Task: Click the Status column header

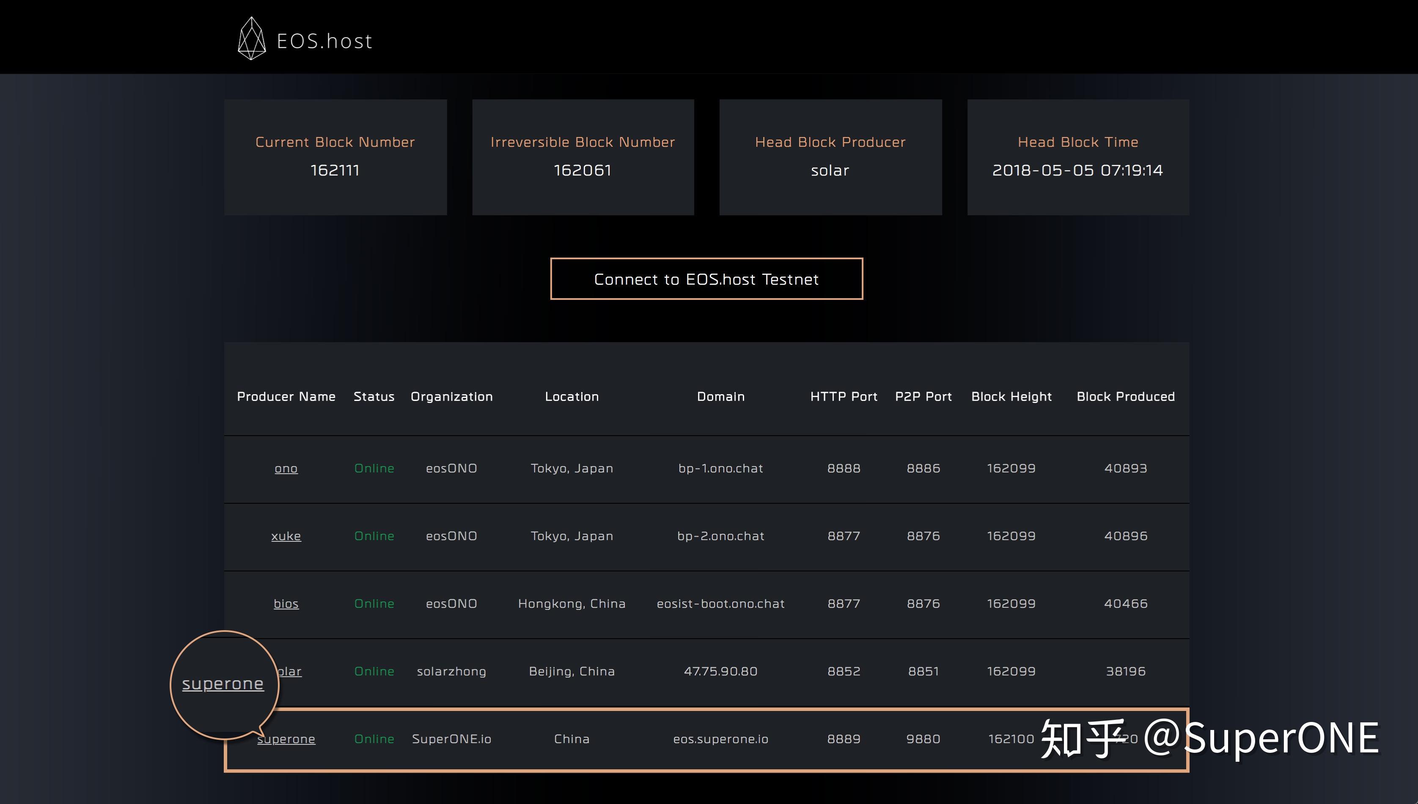Action: coord(374,396)
